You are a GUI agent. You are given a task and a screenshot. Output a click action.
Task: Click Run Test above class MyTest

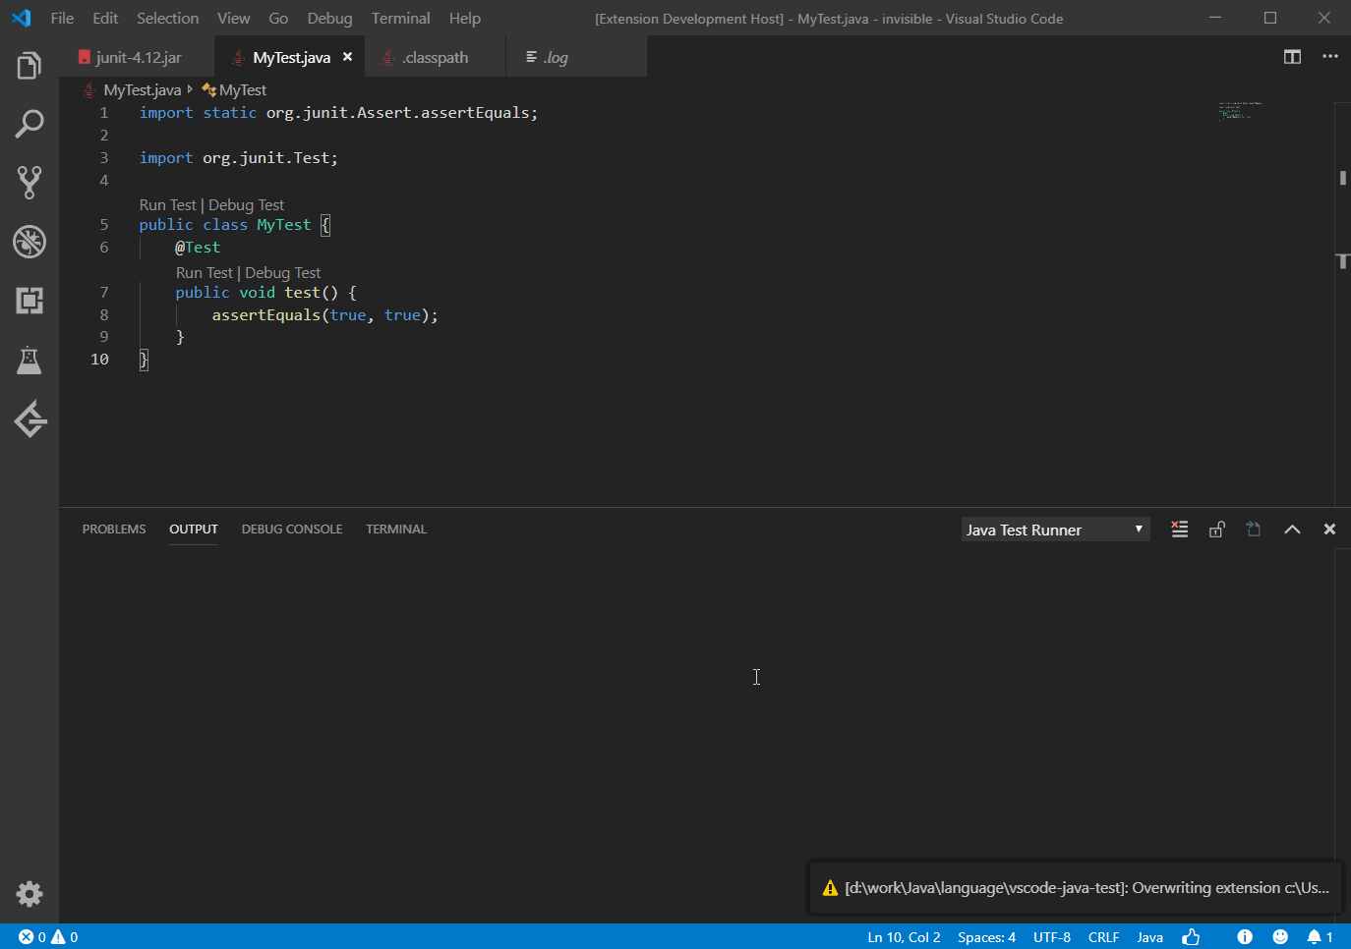pyautogui.click(x=168, y=204)
